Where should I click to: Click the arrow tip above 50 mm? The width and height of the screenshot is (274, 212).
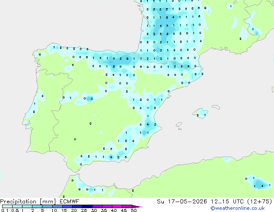click(x=137, y=206)
